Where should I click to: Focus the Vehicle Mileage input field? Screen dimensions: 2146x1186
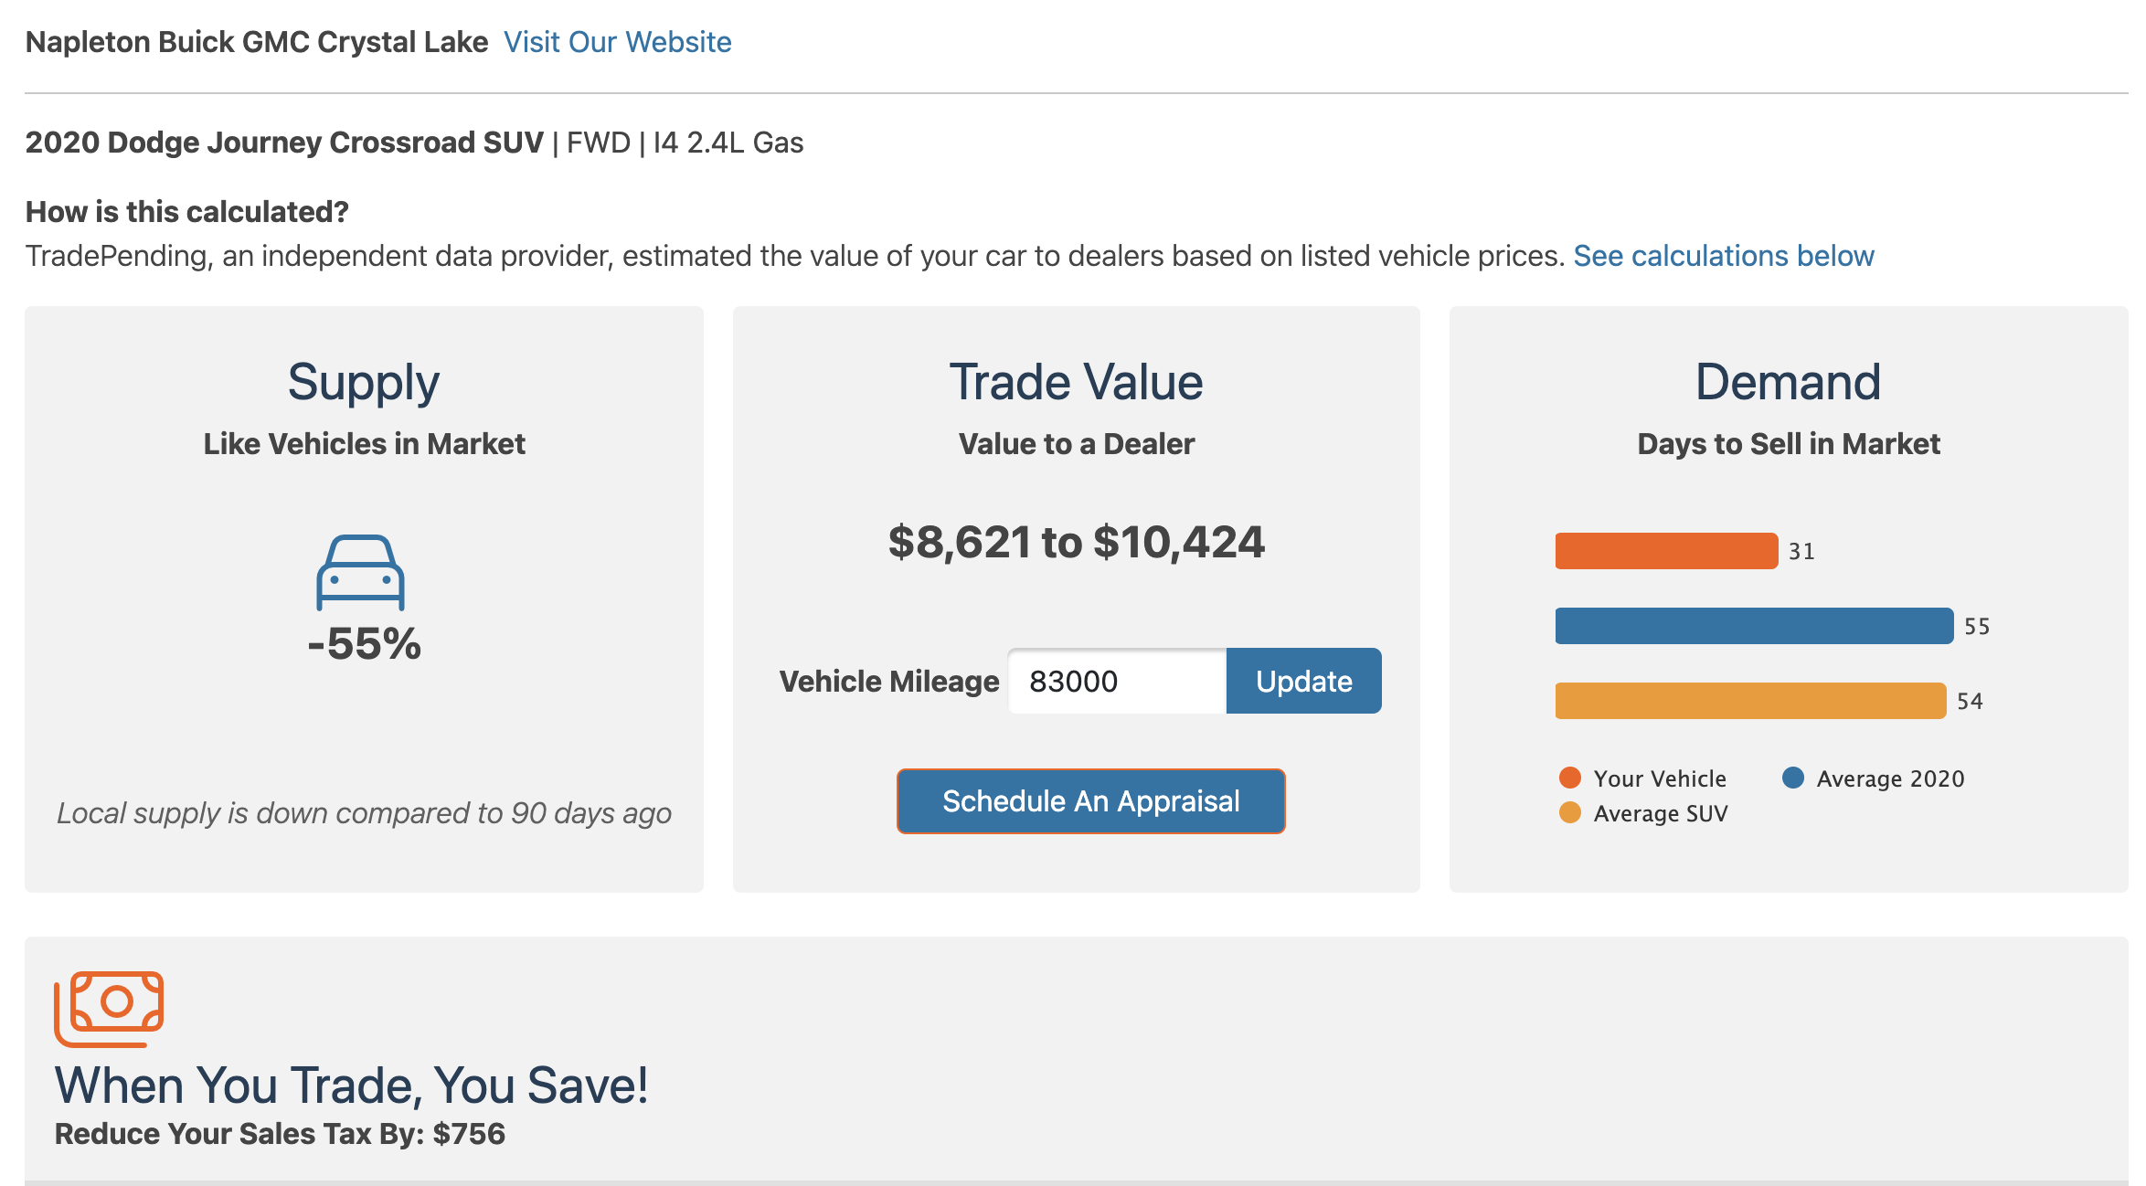tap(1116, 681)
